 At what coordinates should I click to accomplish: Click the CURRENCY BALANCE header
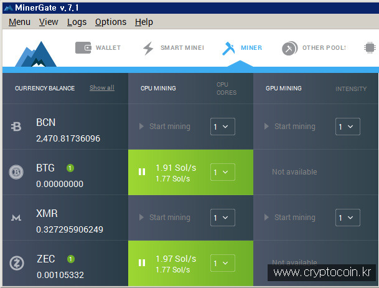[45, 89]
